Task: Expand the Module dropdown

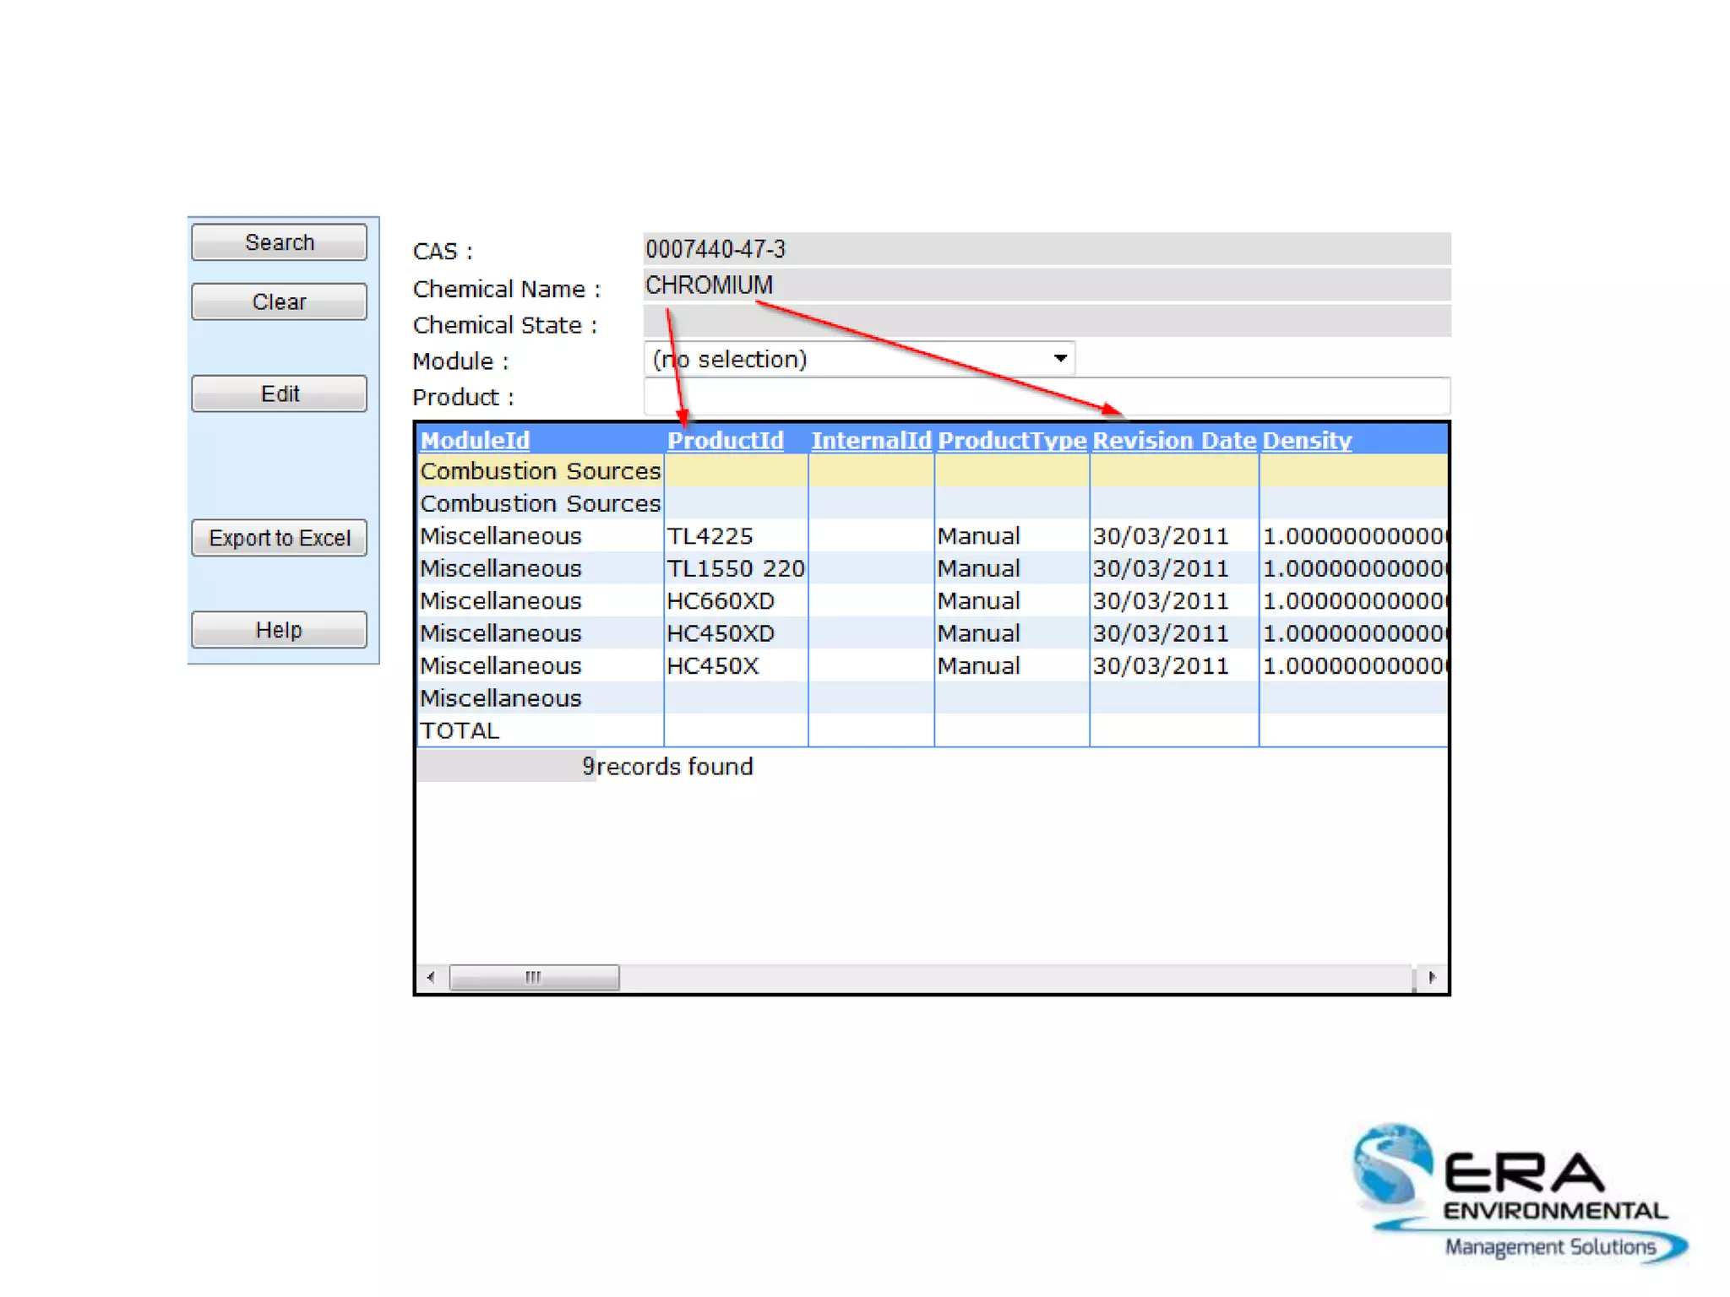Action: [x=1059, y=359]
